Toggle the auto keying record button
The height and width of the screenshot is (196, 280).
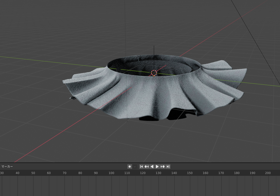[x=130, y=167]
